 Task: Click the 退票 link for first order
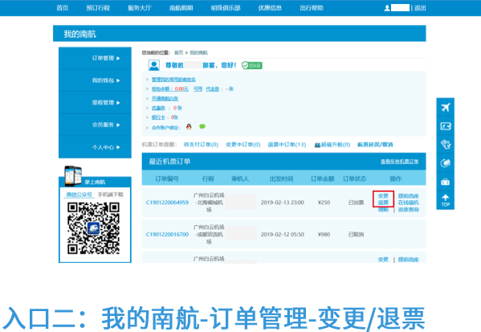click(383, 203)
